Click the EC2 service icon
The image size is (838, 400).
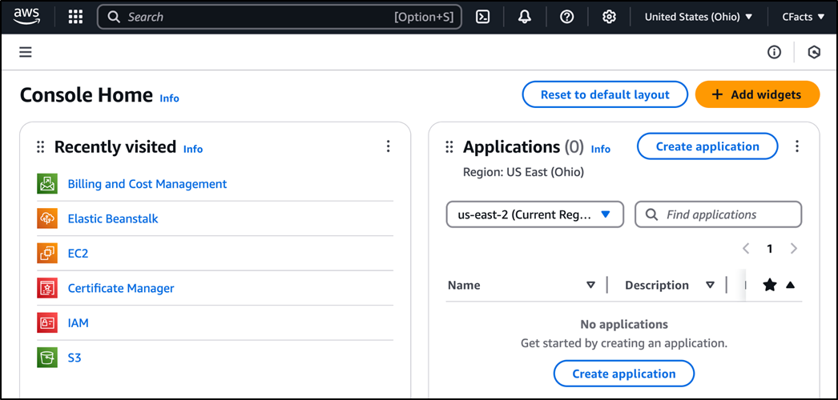[x=47, y=253]
